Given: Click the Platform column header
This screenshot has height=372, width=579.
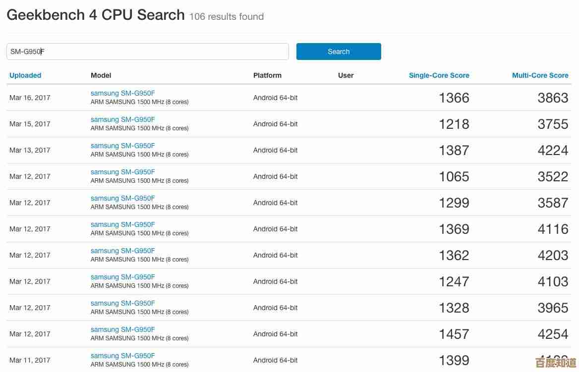Looking at the screenshot, I should click(267, 75).
